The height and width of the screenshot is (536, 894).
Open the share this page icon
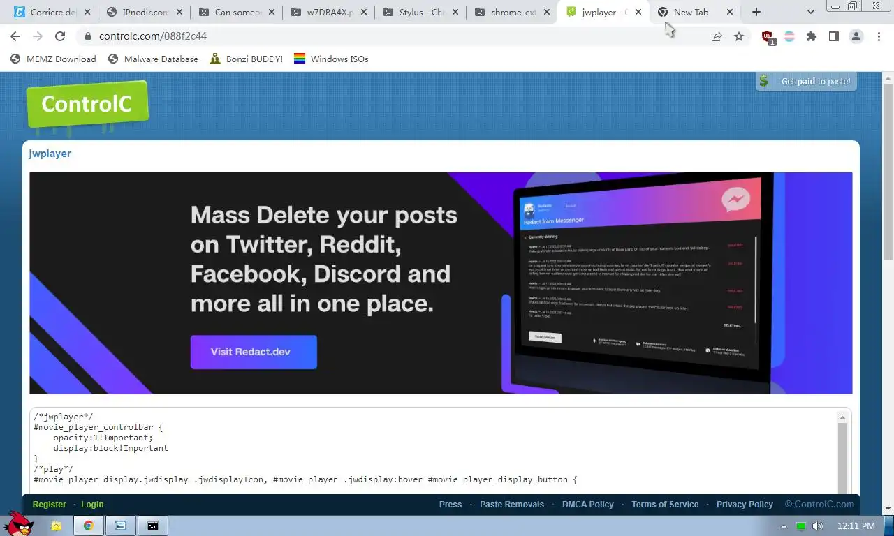click(x=717, y=36)
